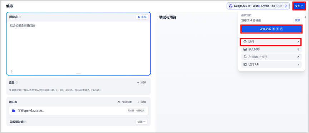Click external arrow on 运行 row
Viewport: 309px width, 133px height.
coord(298,42)
